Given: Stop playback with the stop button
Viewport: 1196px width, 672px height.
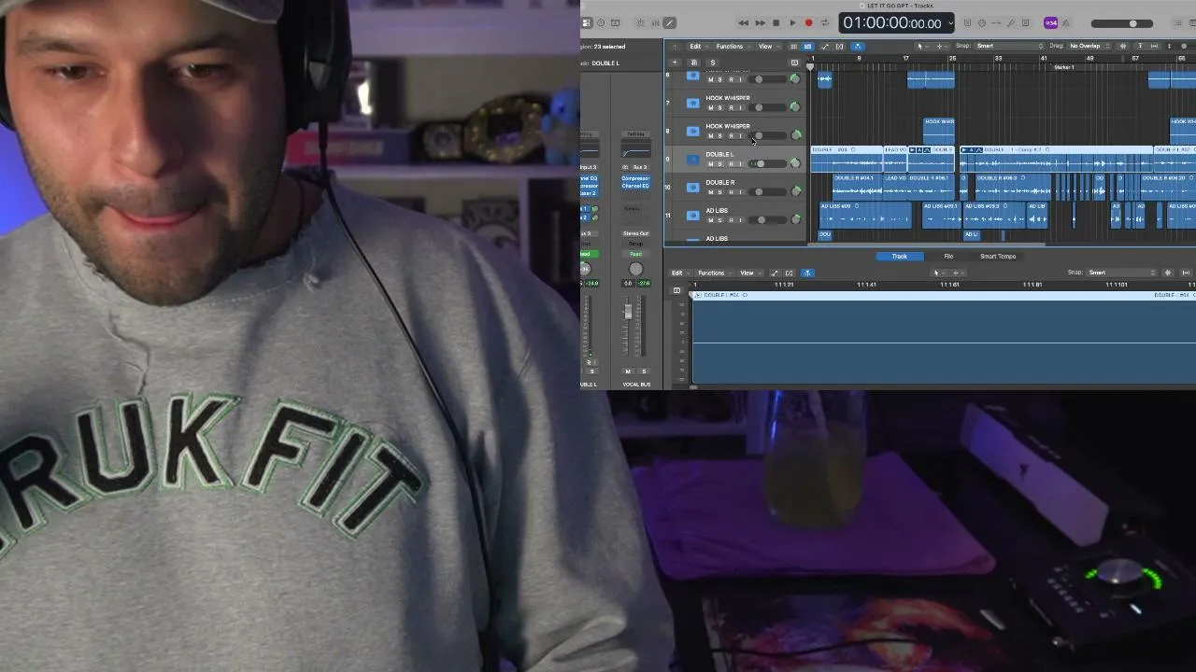Looking at the screenshot, I should 776,23.
